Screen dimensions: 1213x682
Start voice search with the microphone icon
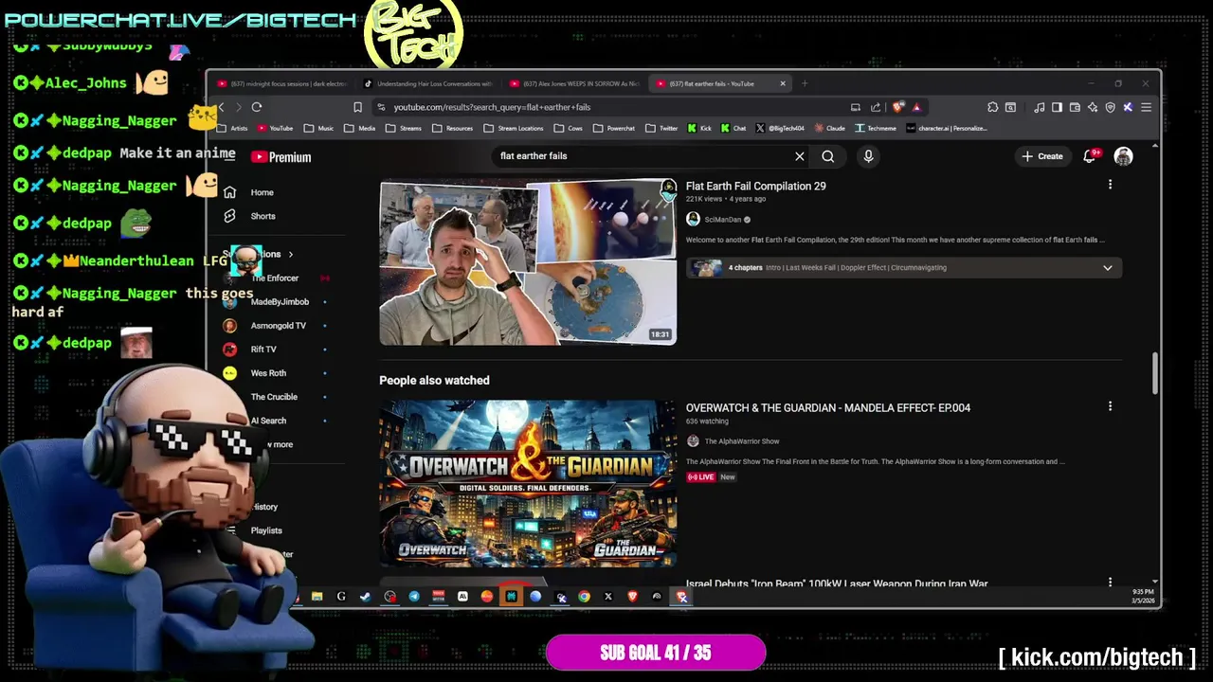tap(868, 156)
